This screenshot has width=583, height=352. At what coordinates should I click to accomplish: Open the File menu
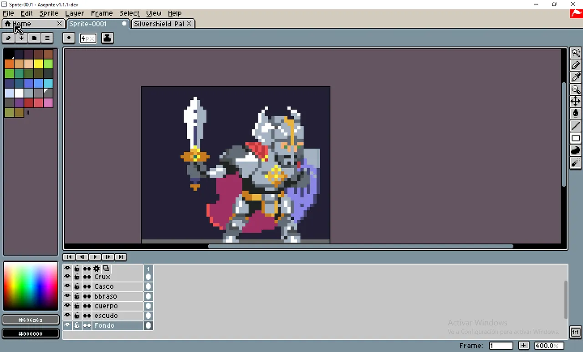[x=8, y=13]
